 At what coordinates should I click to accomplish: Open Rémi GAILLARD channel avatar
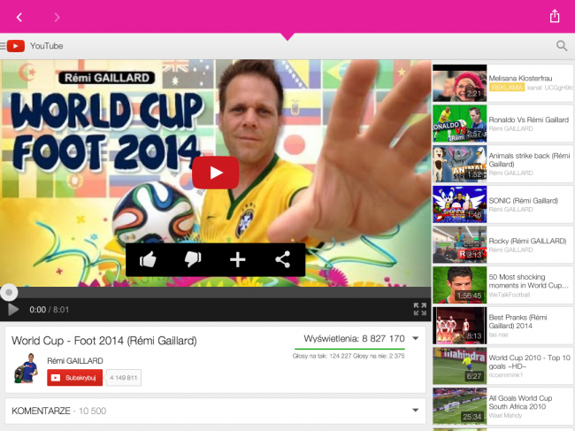pyautogui.click(x=26, y=368)
